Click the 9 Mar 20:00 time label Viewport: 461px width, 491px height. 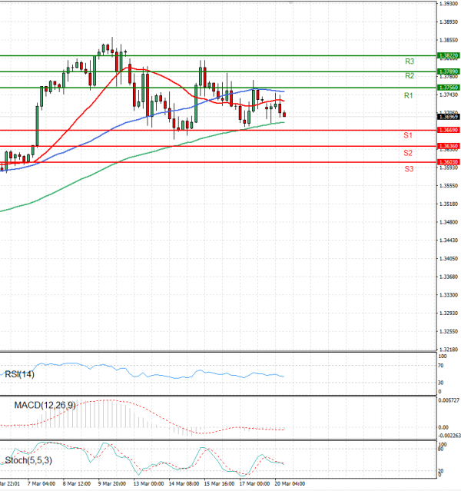pos(112,484)
